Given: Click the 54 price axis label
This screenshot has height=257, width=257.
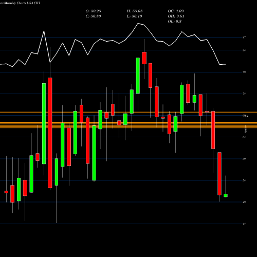Looking at the screenshot, I should click(x=244, y=180).
